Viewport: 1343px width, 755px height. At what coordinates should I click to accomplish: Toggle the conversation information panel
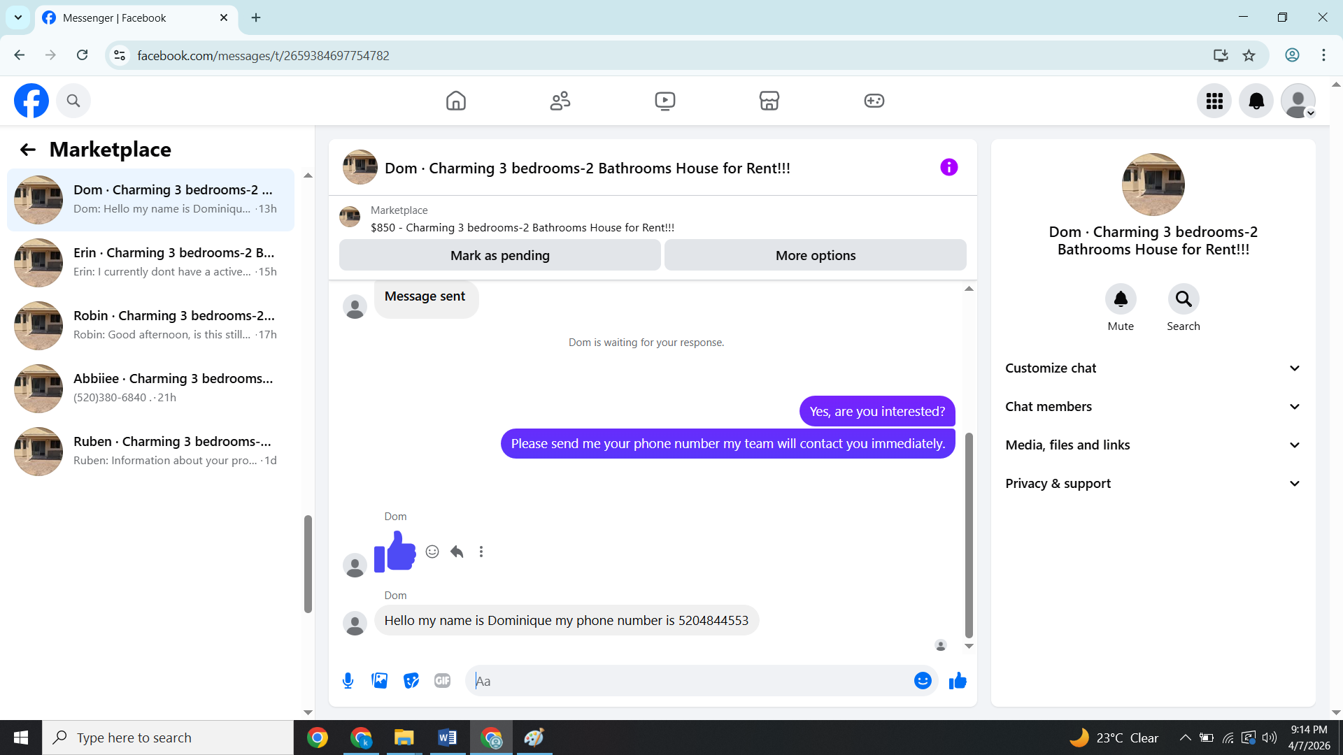pos(948,167)
